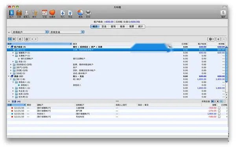Viewport: 236px width, 147px height.
Task: Click the plus add button
Action: pyautogui.click(x=218, y=39)
